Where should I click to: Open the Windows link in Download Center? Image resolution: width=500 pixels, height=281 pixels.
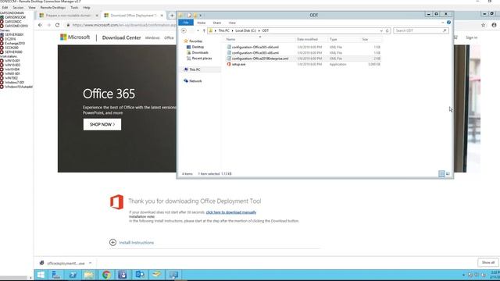click(x=152, y=38)
